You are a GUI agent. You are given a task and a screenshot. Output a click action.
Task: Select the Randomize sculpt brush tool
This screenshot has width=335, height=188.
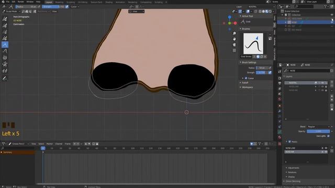5,38
